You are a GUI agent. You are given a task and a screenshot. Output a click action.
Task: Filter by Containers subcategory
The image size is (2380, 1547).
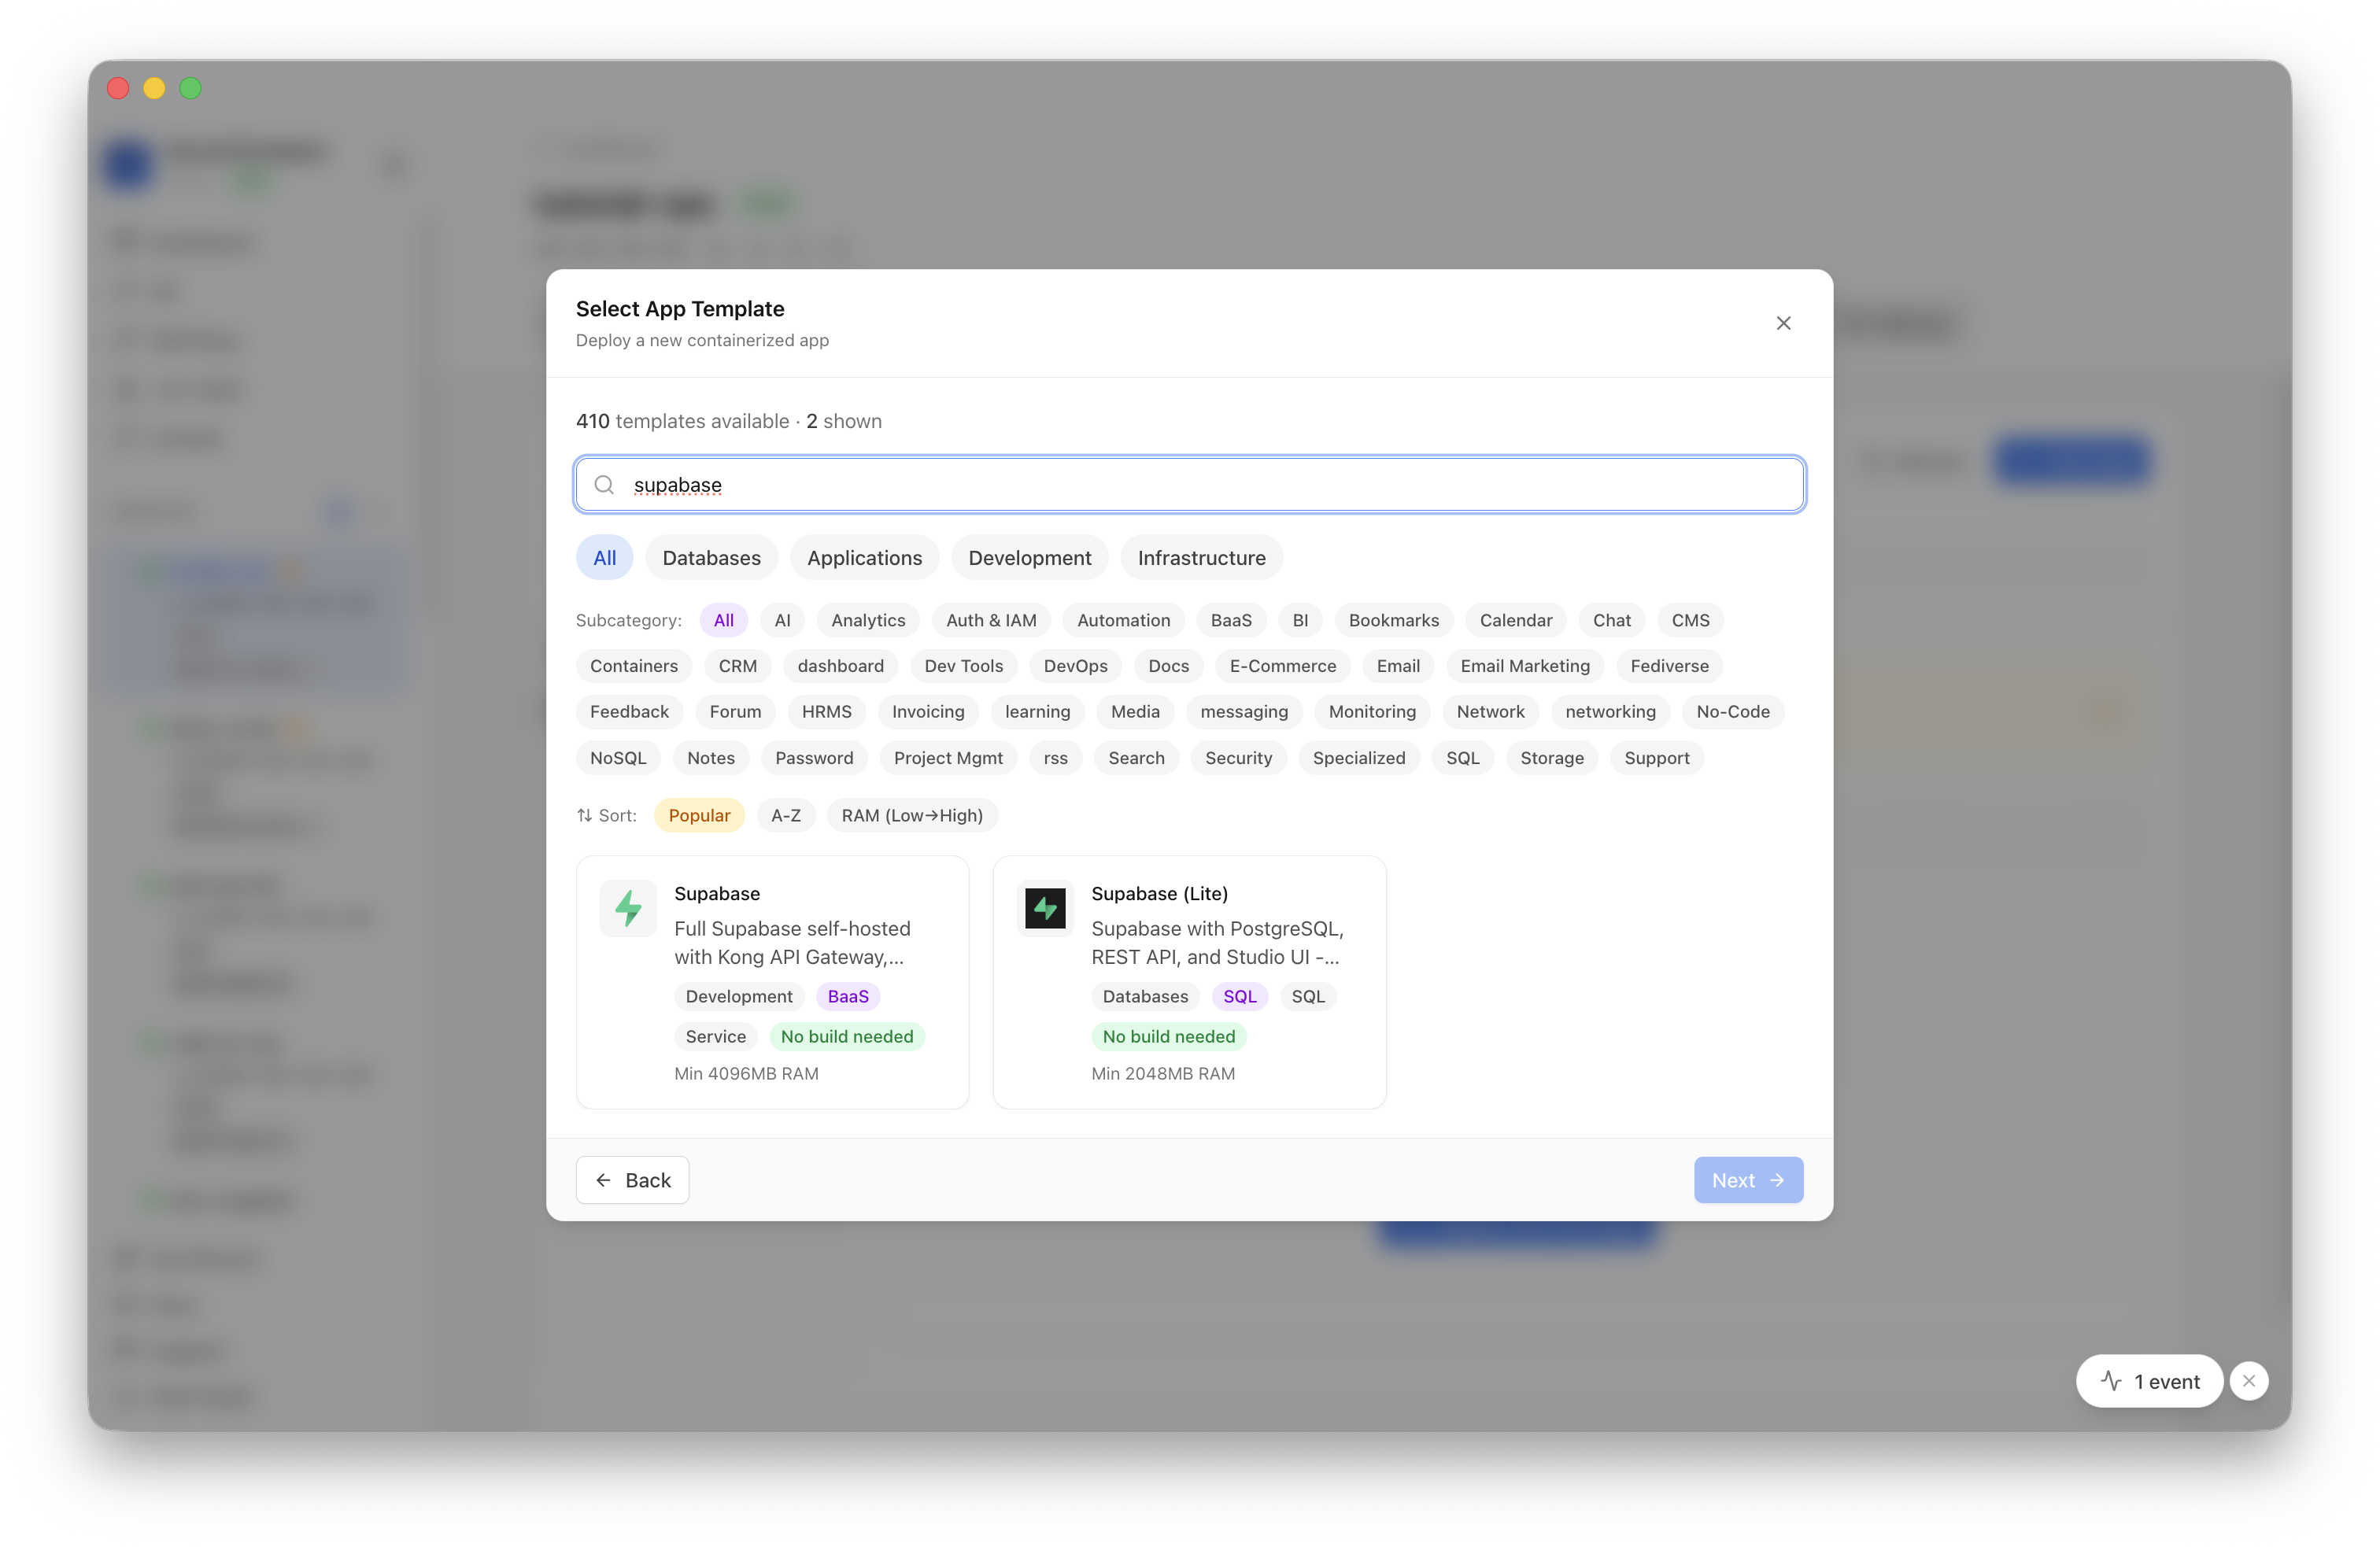point(633,666)
